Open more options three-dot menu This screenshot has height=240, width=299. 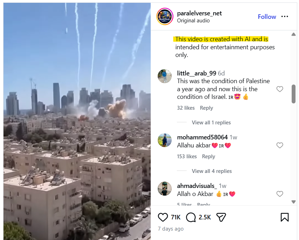click(285, 17)
